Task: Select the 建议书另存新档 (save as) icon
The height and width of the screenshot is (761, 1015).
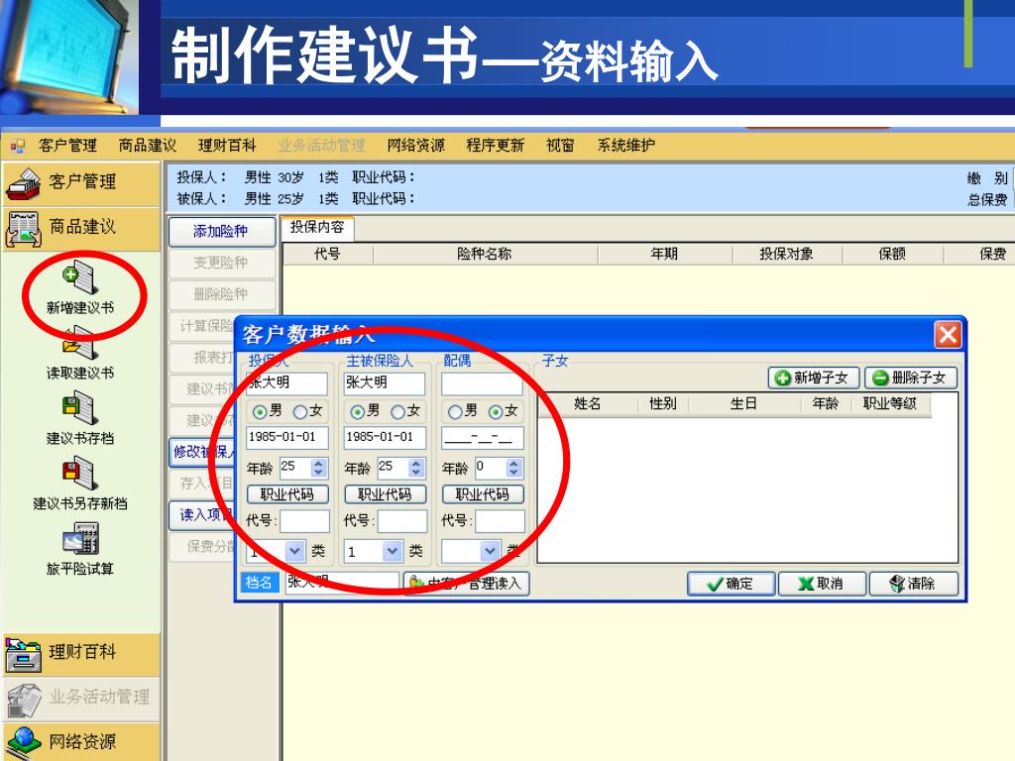Action: click(x=79, y=477)
